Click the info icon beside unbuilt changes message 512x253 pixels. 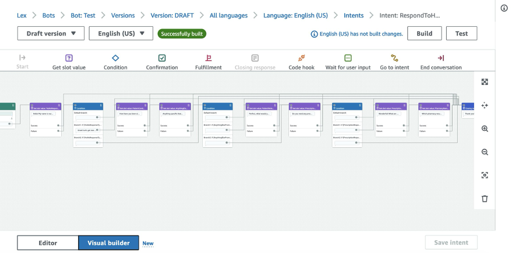point(314,34)
